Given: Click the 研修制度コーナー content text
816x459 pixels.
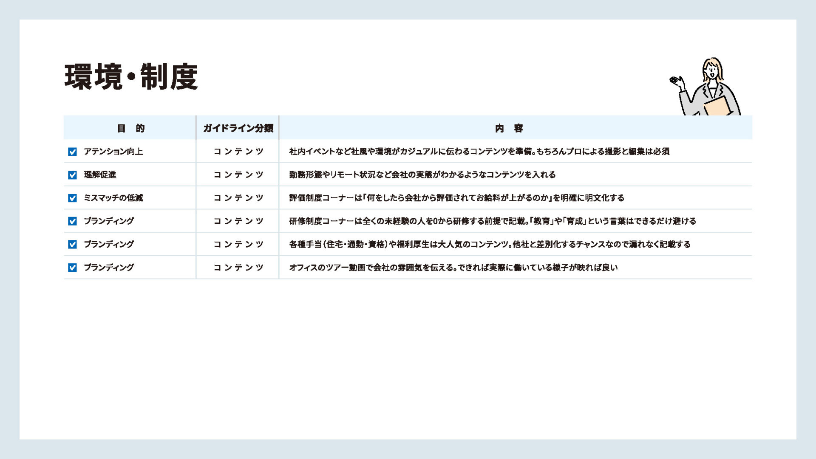Looking at the screenshot, I should click(492, 221).
